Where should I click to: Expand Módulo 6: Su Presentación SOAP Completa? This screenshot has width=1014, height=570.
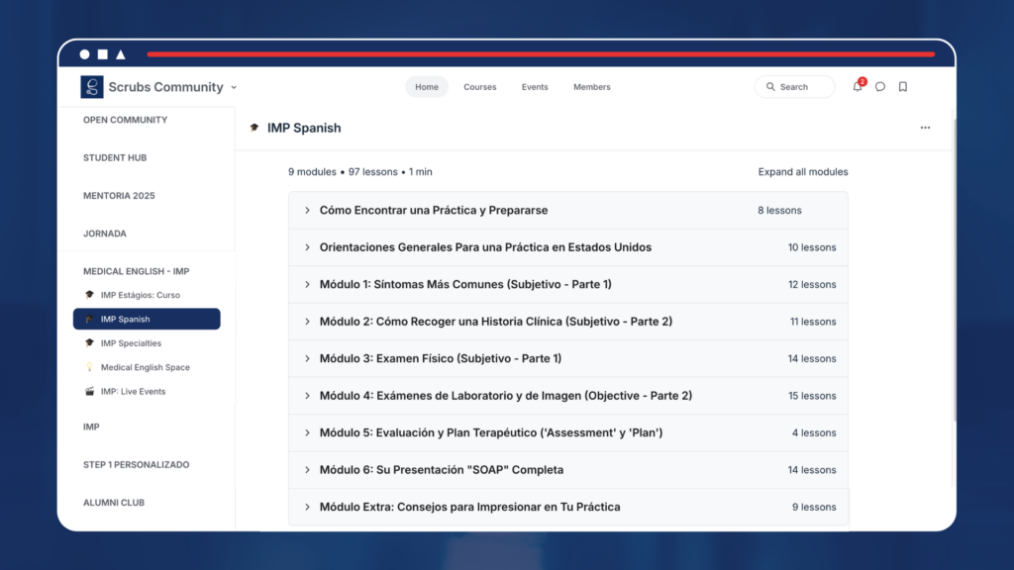click(442, 470)
